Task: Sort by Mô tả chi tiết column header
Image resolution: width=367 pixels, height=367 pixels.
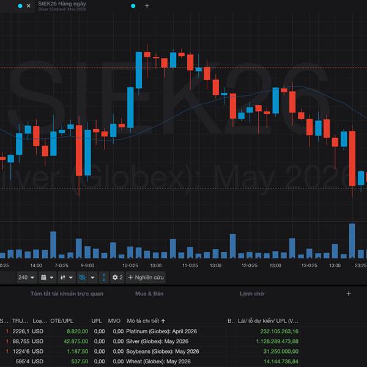Action: point(147,321)
